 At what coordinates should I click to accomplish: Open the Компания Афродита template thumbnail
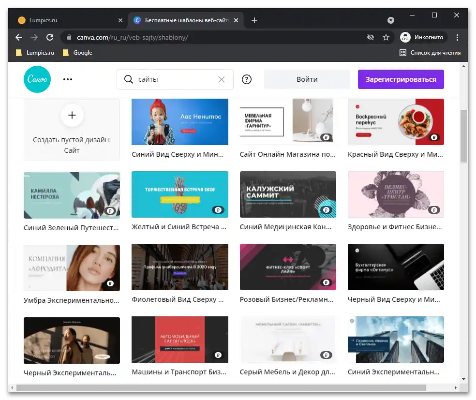coord(72,267)
